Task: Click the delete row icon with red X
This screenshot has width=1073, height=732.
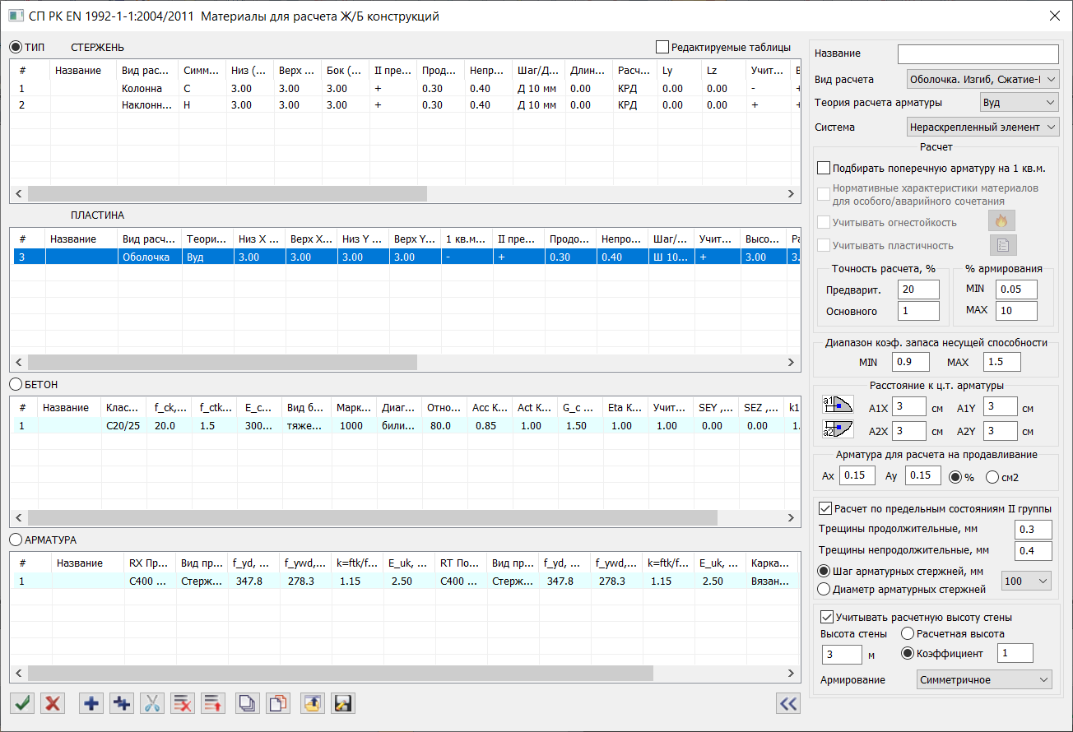Action: 183,703
